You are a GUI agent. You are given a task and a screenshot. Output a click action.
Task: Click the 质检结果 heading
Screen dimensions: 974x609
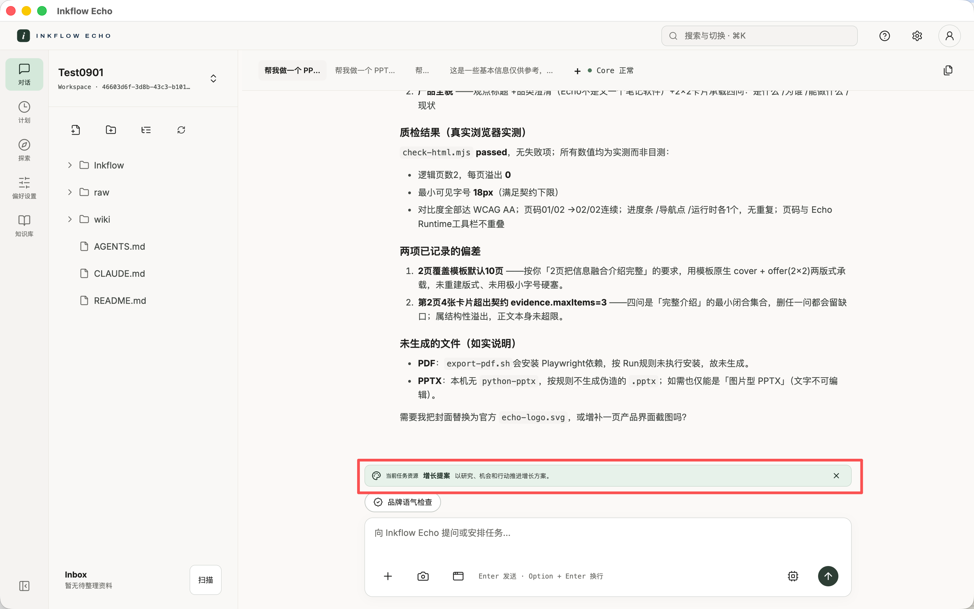(463, 132)
